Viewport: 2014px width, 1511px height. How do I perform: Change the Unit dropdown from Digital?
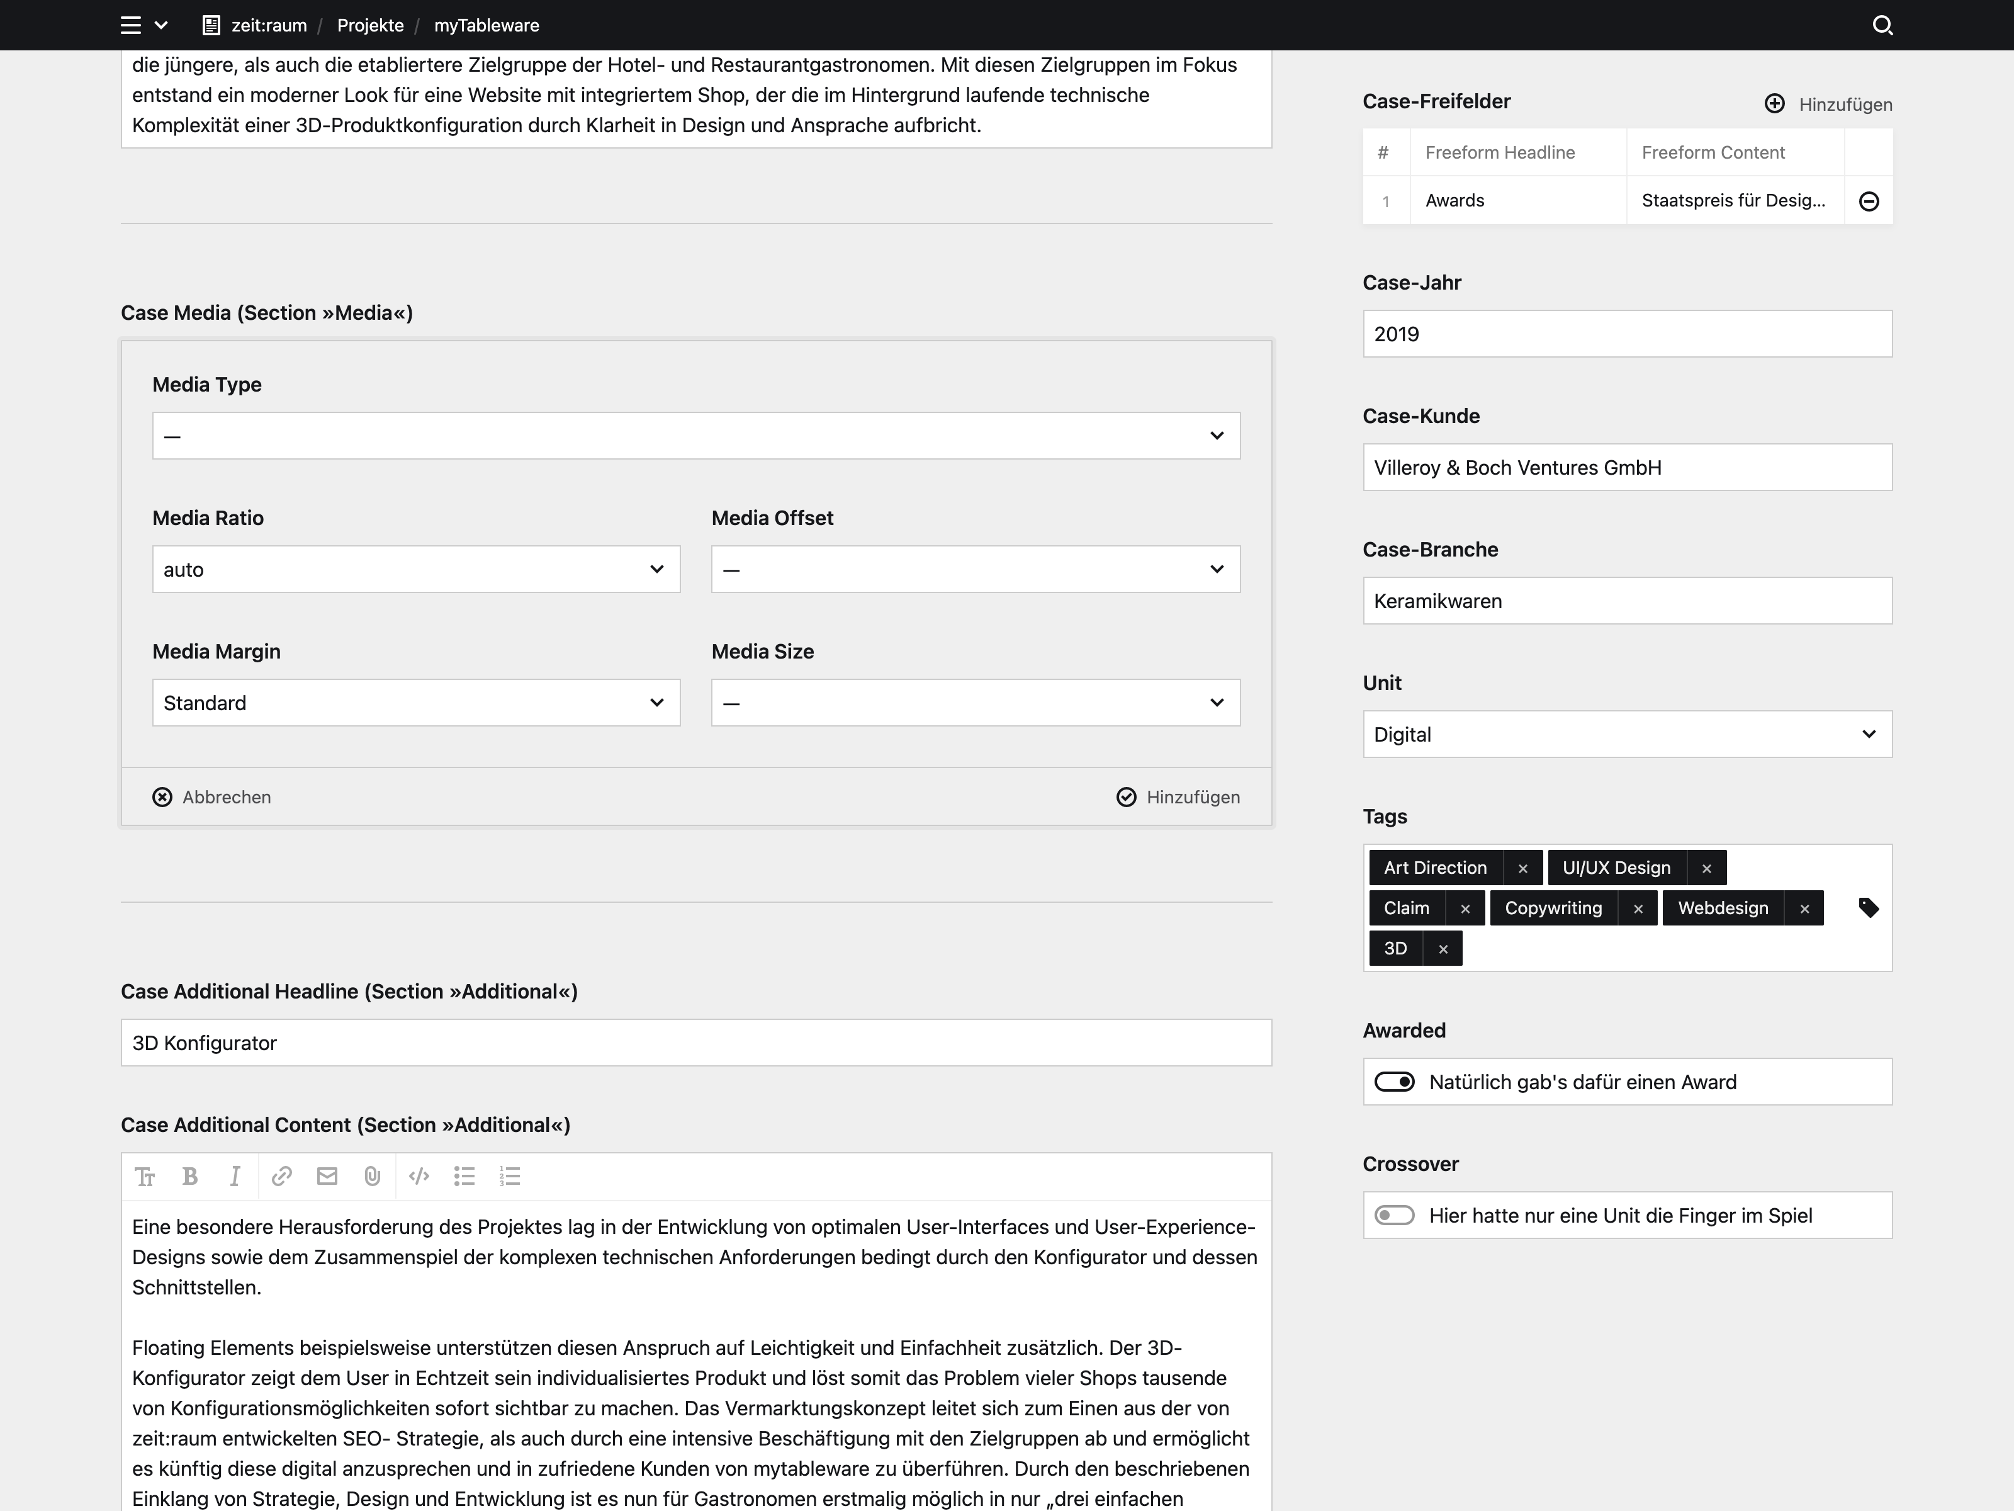pyautogui.click(x=1626, y=734)
